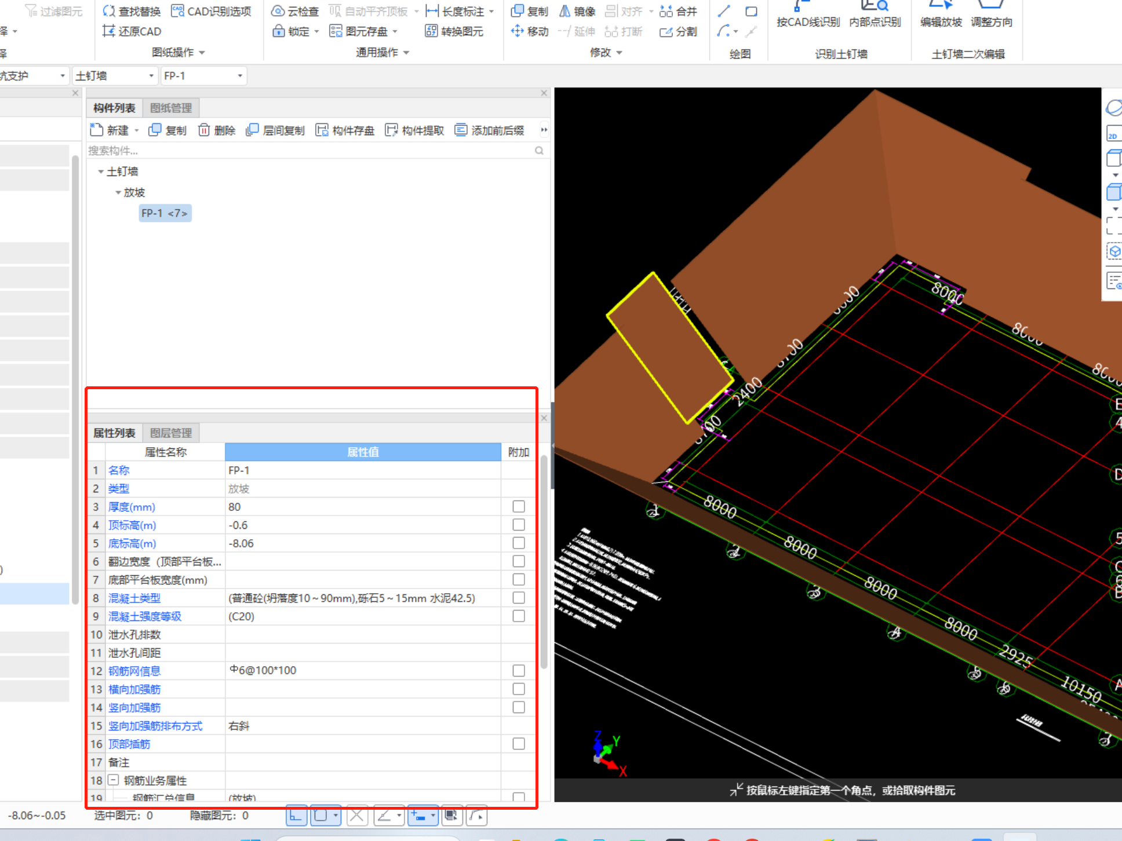This screenshot has height=841, width=1122.
Task: Collapse the 放坡 tree node
Action: tap(118, 193)
